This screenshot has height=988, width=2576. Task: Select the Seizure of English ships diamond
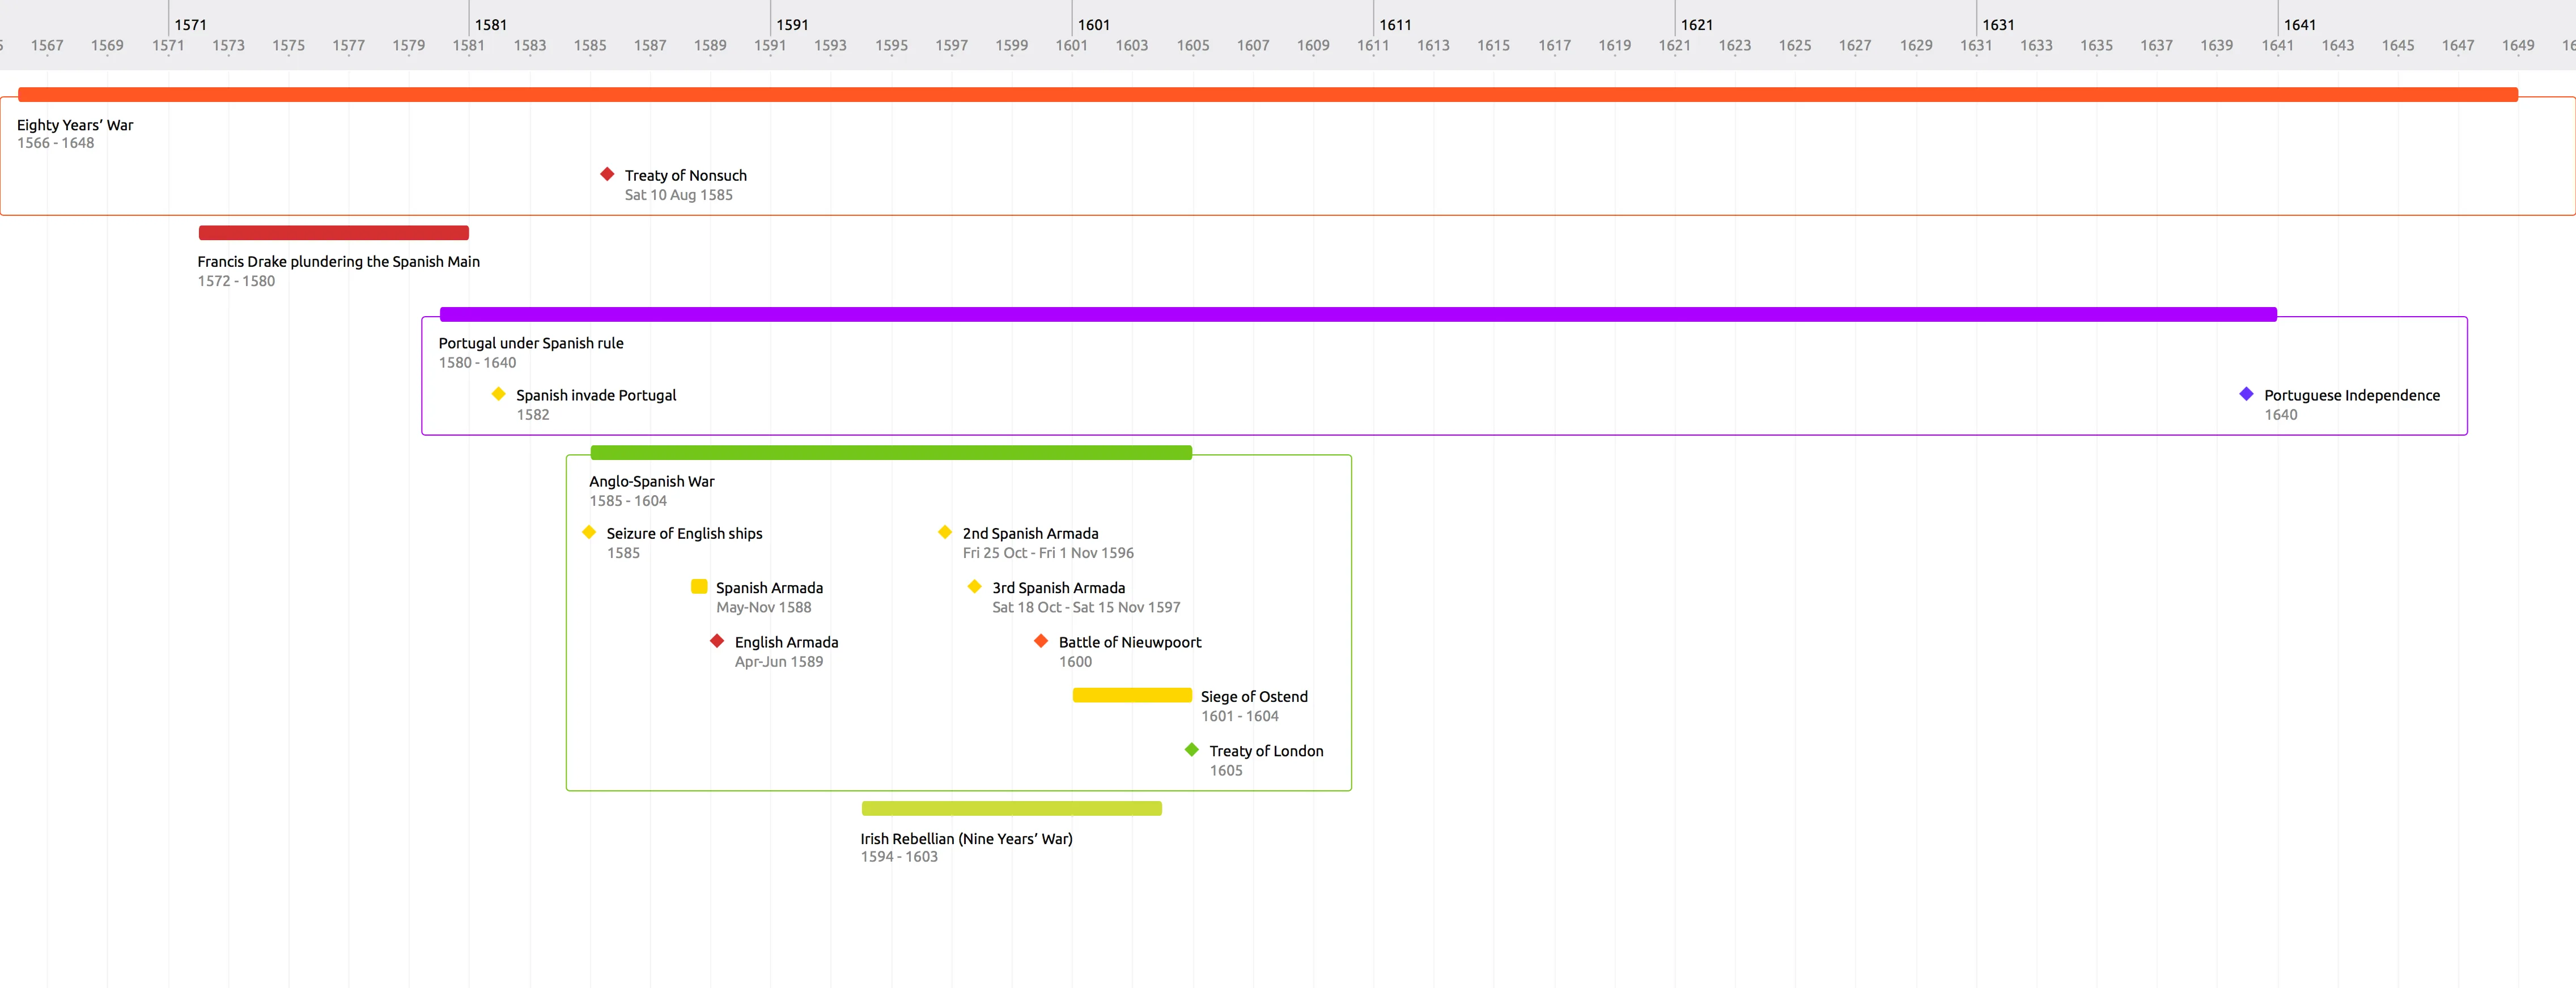589,532
